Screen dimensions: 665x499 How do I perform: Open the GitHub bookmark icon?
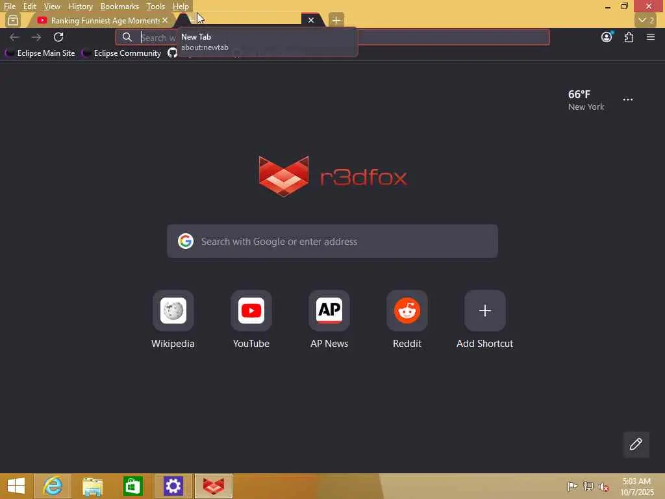click(x=171, y=53)
